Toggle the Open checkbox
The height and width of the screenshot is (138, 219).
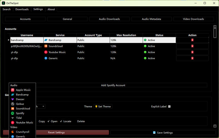pos(53,121)
